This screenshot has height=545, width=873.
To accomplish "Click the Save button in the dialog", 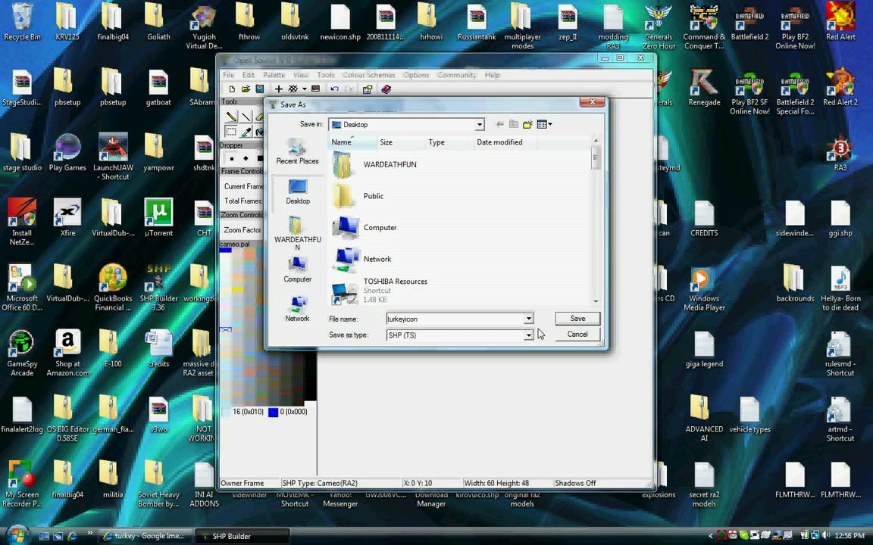I will [577, 318].
